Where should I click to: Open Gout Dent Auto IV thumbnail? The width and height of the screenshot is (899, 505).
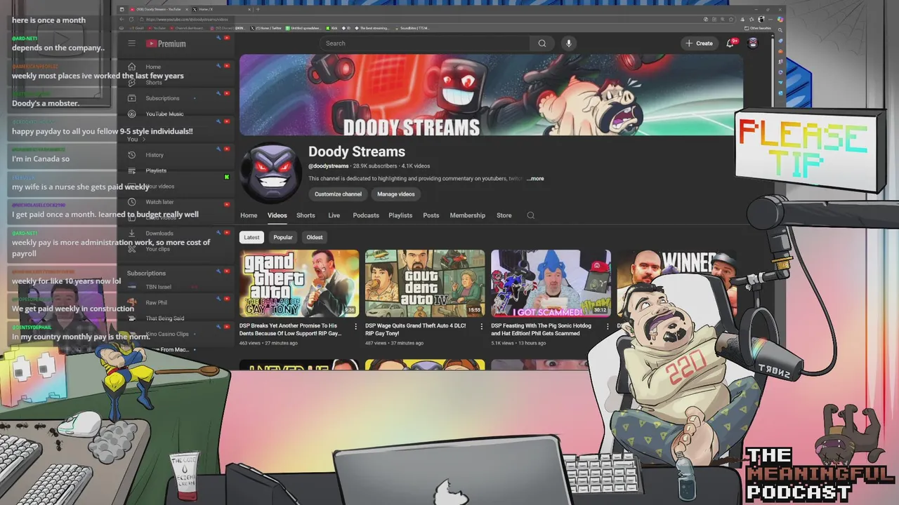425,283
